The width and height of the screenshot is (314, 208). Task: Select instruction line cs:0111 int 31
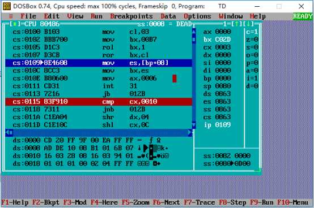coord(99,86)
